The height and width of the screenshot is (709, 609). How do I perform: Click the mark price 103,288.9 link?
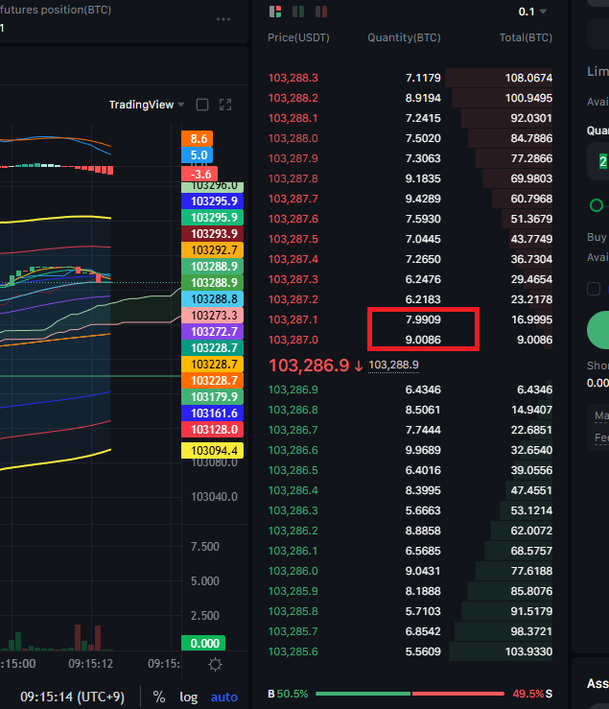[x=393, y=365]
